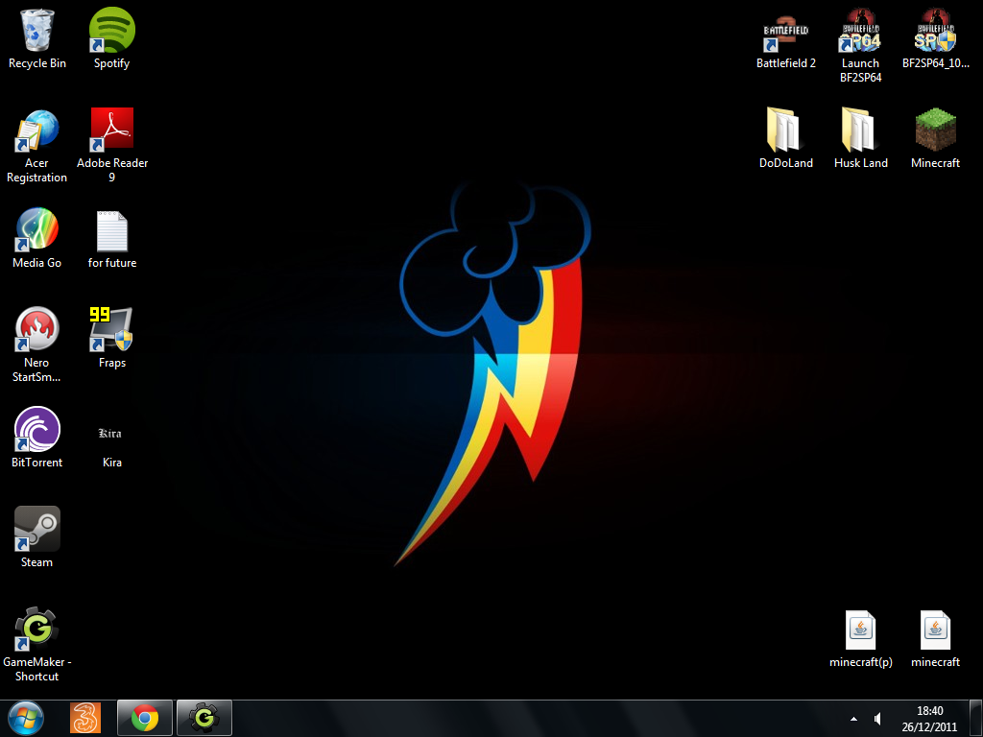Image resolution: width=983 pixels, height=737 pixels.
Task: Open the volume speaker control
Action: 877,719
